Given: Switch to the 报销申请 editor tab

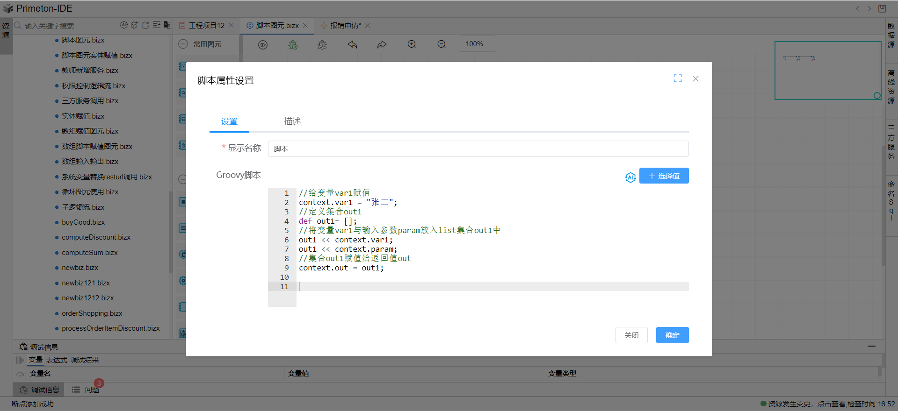Looking at the screenshot, I should (x=345, y=26).
